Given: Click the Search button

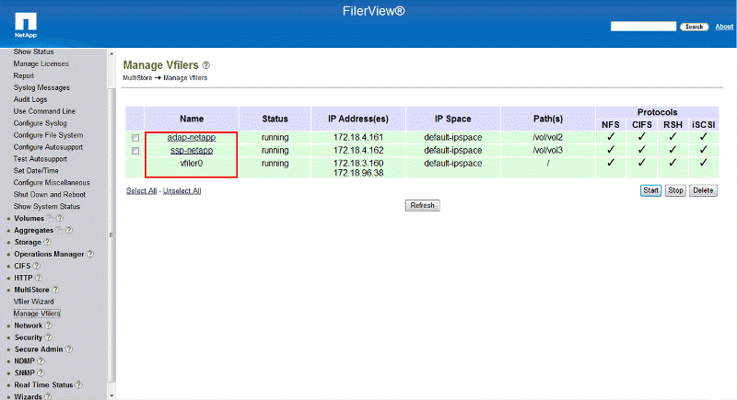Looking at the screenshot, I should coord(695,27).
